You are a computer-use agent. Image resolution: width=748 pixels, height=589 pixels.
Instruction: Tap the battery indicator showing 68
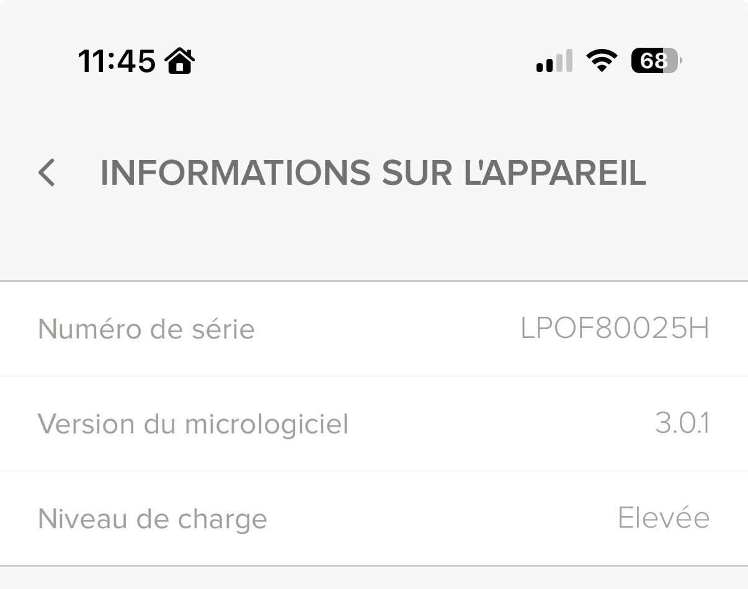(655, 61)
